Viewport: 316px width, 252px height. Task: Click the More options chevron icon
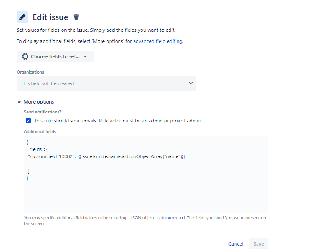tap(19, 102)
